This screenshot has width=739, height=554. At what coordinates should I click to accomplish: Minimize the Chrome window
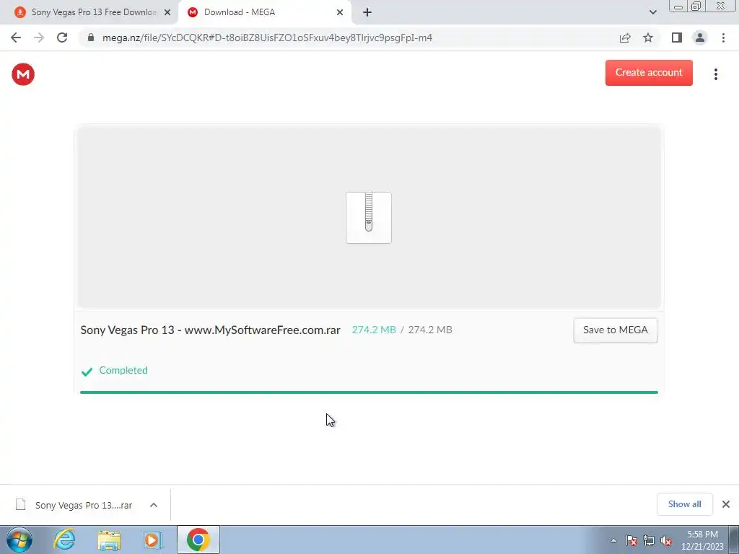[678, 6]
